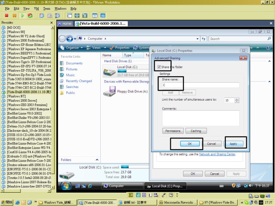The width and height of the screenshot is (275, 206).
Task: Switch to the Home tab
Action: click(x=65, y=24)
